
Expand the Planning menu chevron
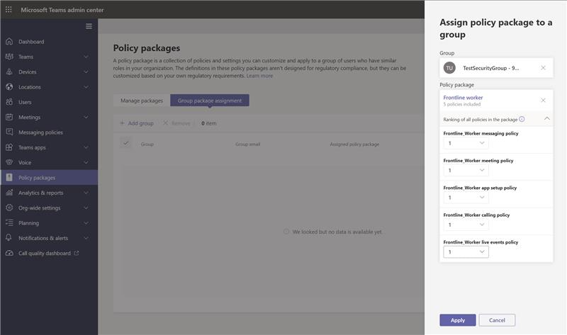click(x=86, y=223)
